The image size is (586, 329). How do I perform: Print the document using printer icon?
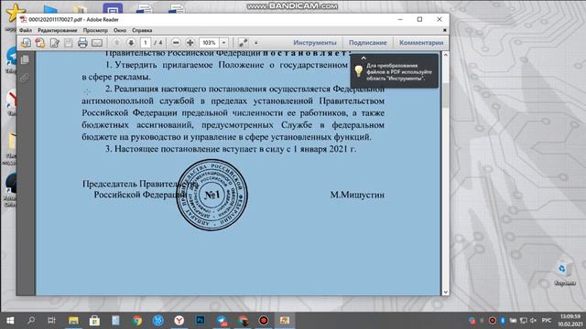[82, 43]
